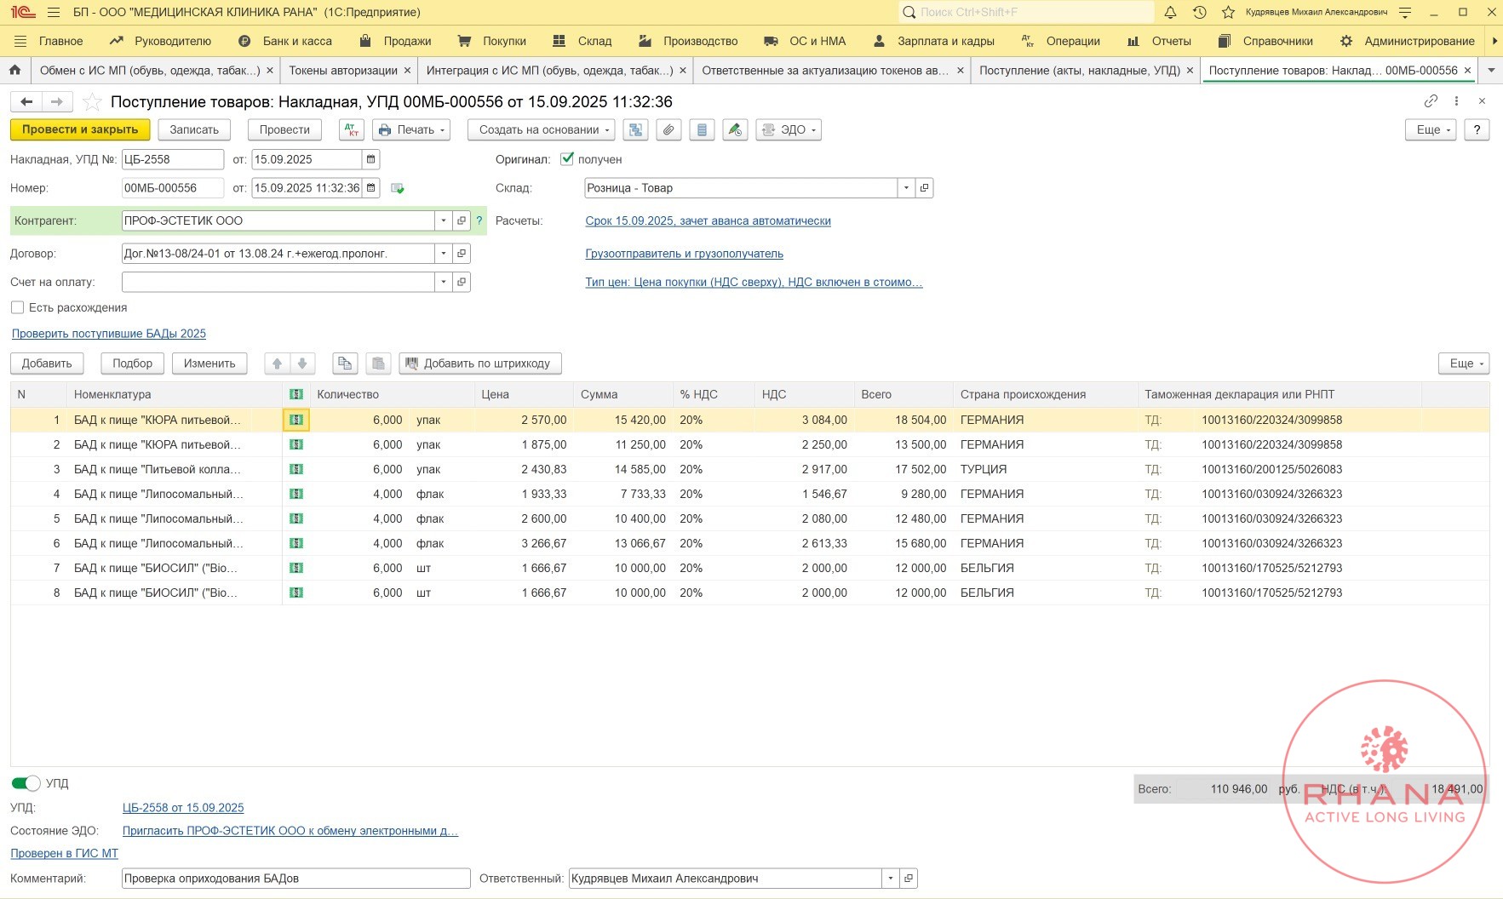This screenshot has height=899, width=1503.
Task: Click into the Комментарий input field
Action: click(x=295, y=879)
